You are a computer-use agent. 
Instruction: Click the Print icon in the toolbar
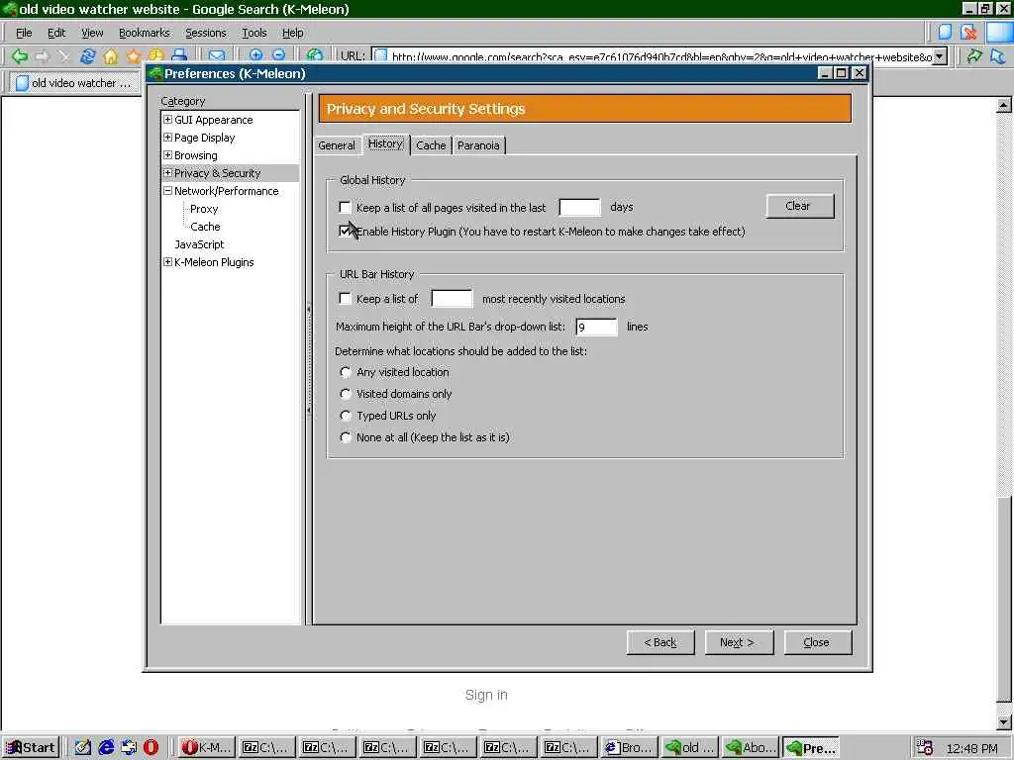(180, 56)
